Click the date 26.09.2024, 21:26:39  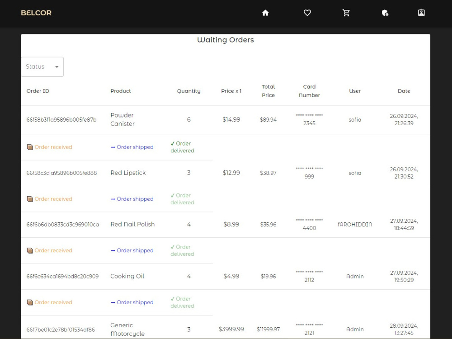404,120
